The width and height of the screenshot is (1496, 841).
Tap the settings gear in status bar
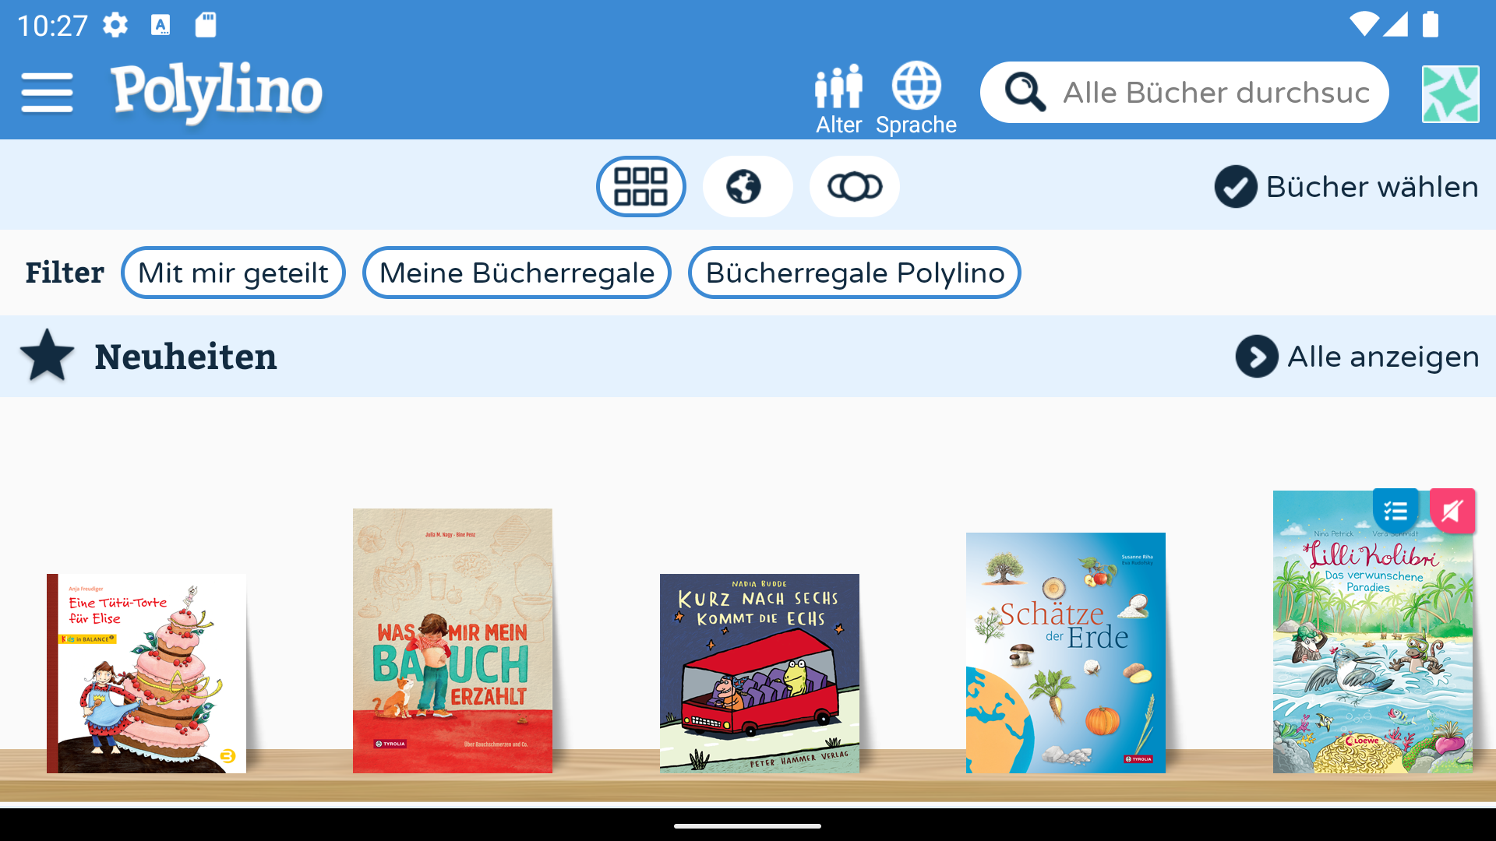[x=115, y=25]
